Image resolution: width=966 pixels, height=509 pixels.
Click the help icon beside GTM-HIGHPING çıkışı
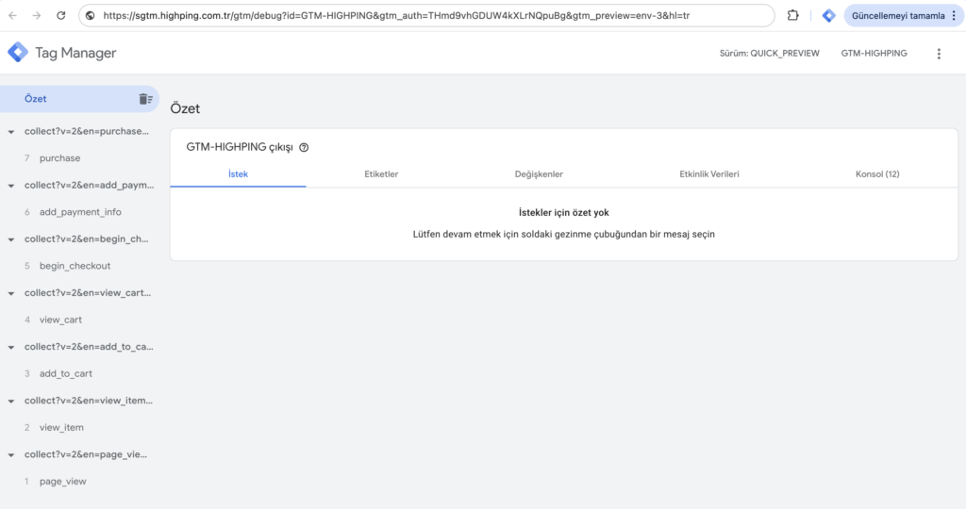point(304,148)
